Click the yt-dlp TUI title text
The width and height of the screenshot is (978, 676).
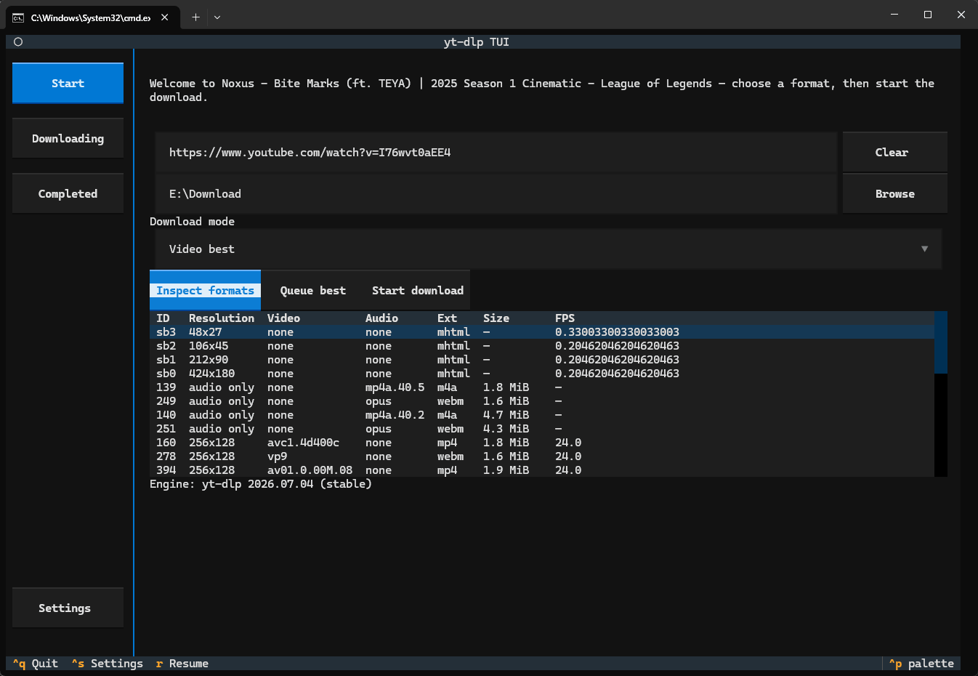(x=477, y=42)
